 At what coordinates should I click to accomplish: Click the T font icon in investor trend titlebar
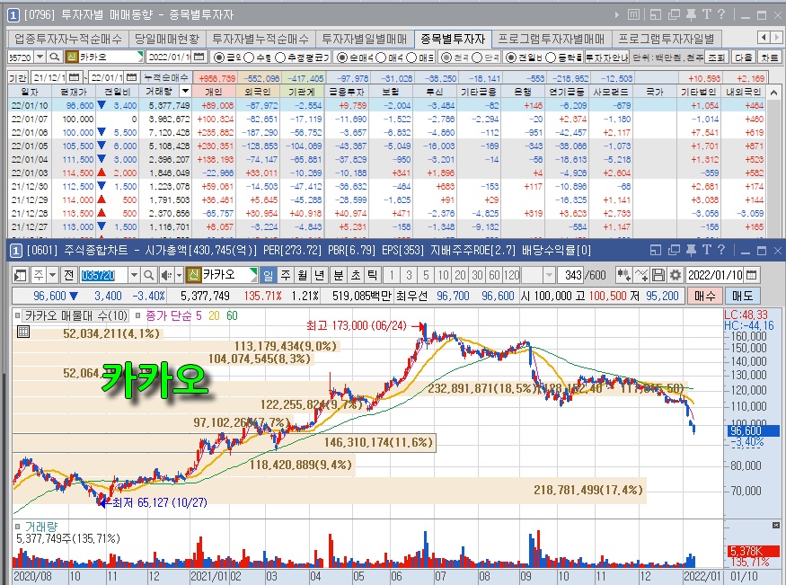[706, 15]
